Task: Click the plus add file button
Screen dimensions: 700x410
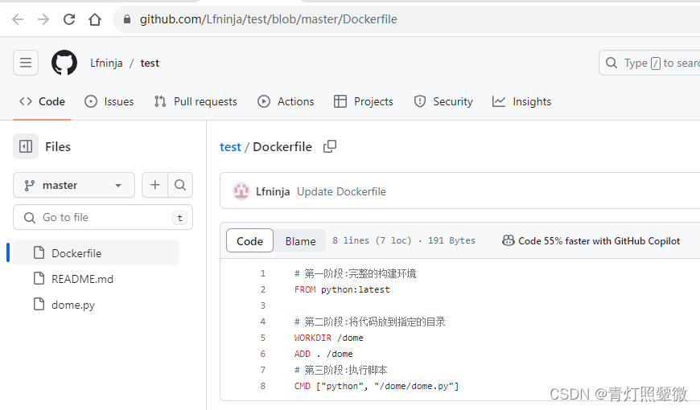Action: [155, 185]
